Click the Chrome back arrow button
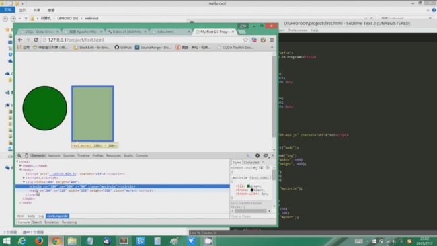This screenshot has height=246, width=437. 20,40
